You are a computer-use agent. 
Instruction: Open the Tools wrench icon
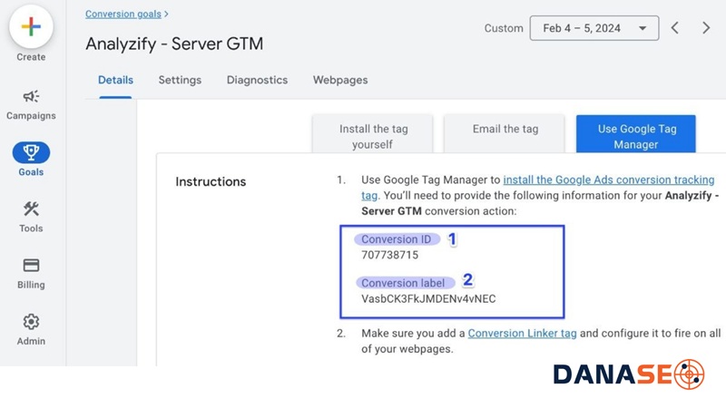[31, 209]
